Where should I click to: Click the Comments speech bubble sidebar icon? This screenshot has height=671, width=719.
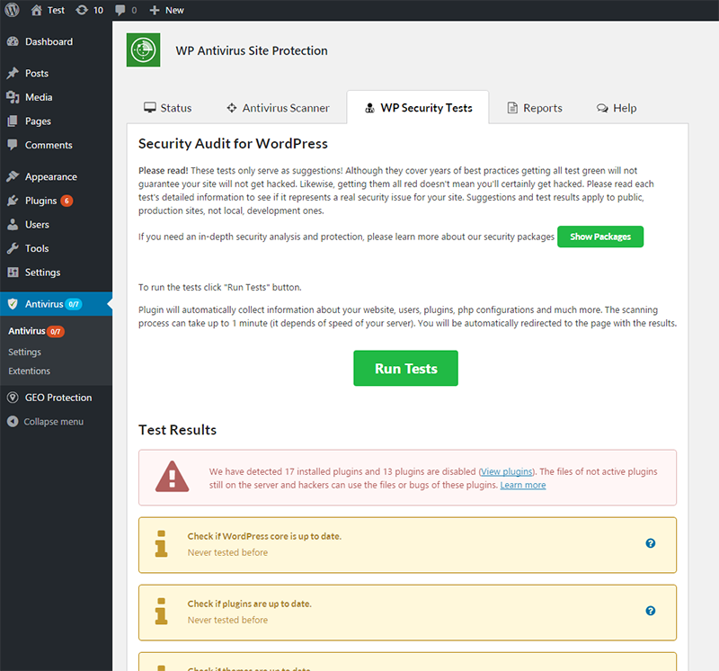coord(13,145)
